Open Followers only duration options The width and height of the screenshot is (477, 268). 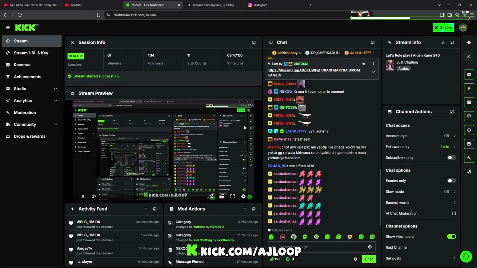click(421, 147)
